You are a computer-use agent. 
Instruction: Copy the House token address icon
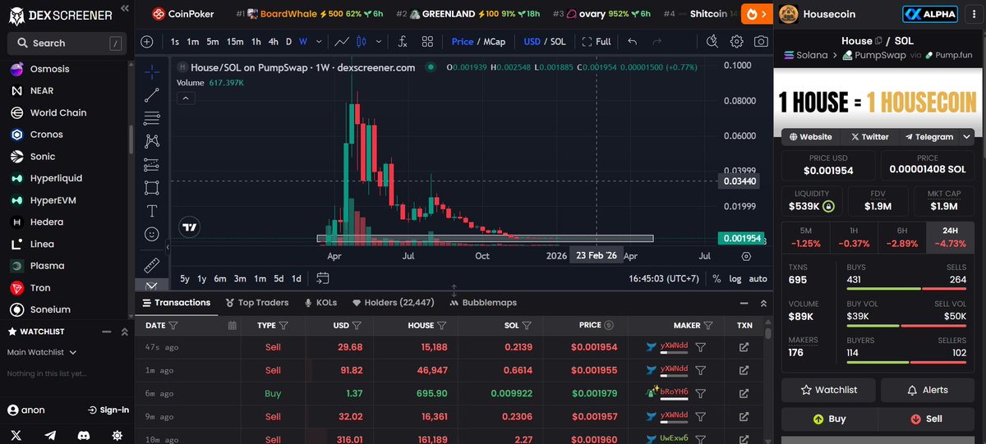tap(878, 40)
